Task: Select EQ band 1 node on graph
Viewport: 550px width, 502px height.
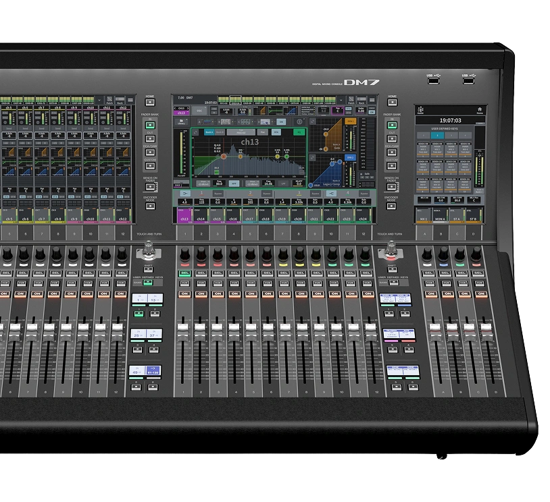Action: (x=224, y=157)
